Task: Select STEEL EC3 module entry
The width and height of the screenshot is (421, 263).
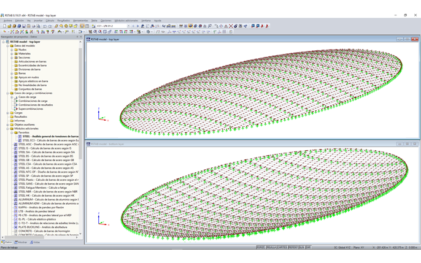Action: (50, 140)
